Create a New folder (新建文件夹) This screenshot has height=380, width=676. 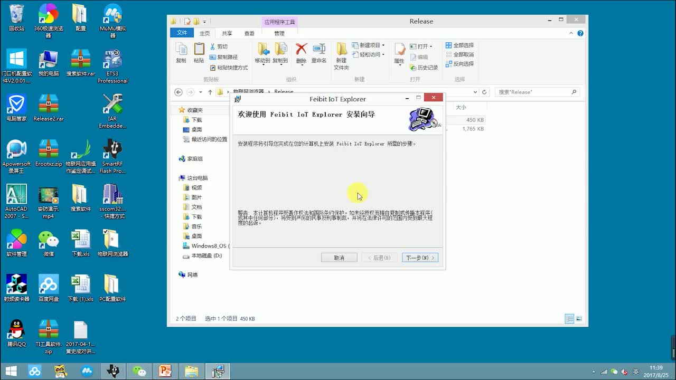click(x=341, y=56)
